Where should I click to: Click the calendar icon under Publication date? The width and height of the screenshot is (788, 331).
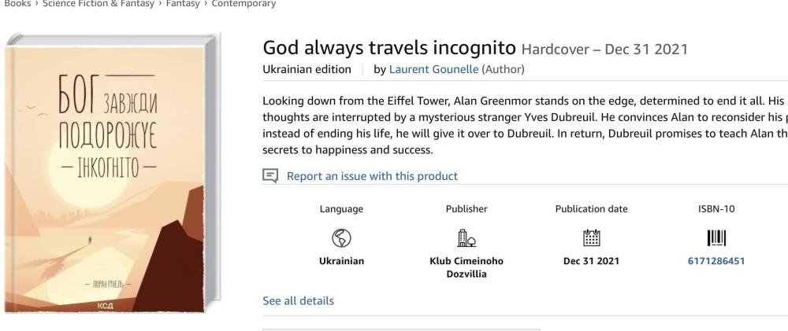pyautogui.click(x=591, y=236)
